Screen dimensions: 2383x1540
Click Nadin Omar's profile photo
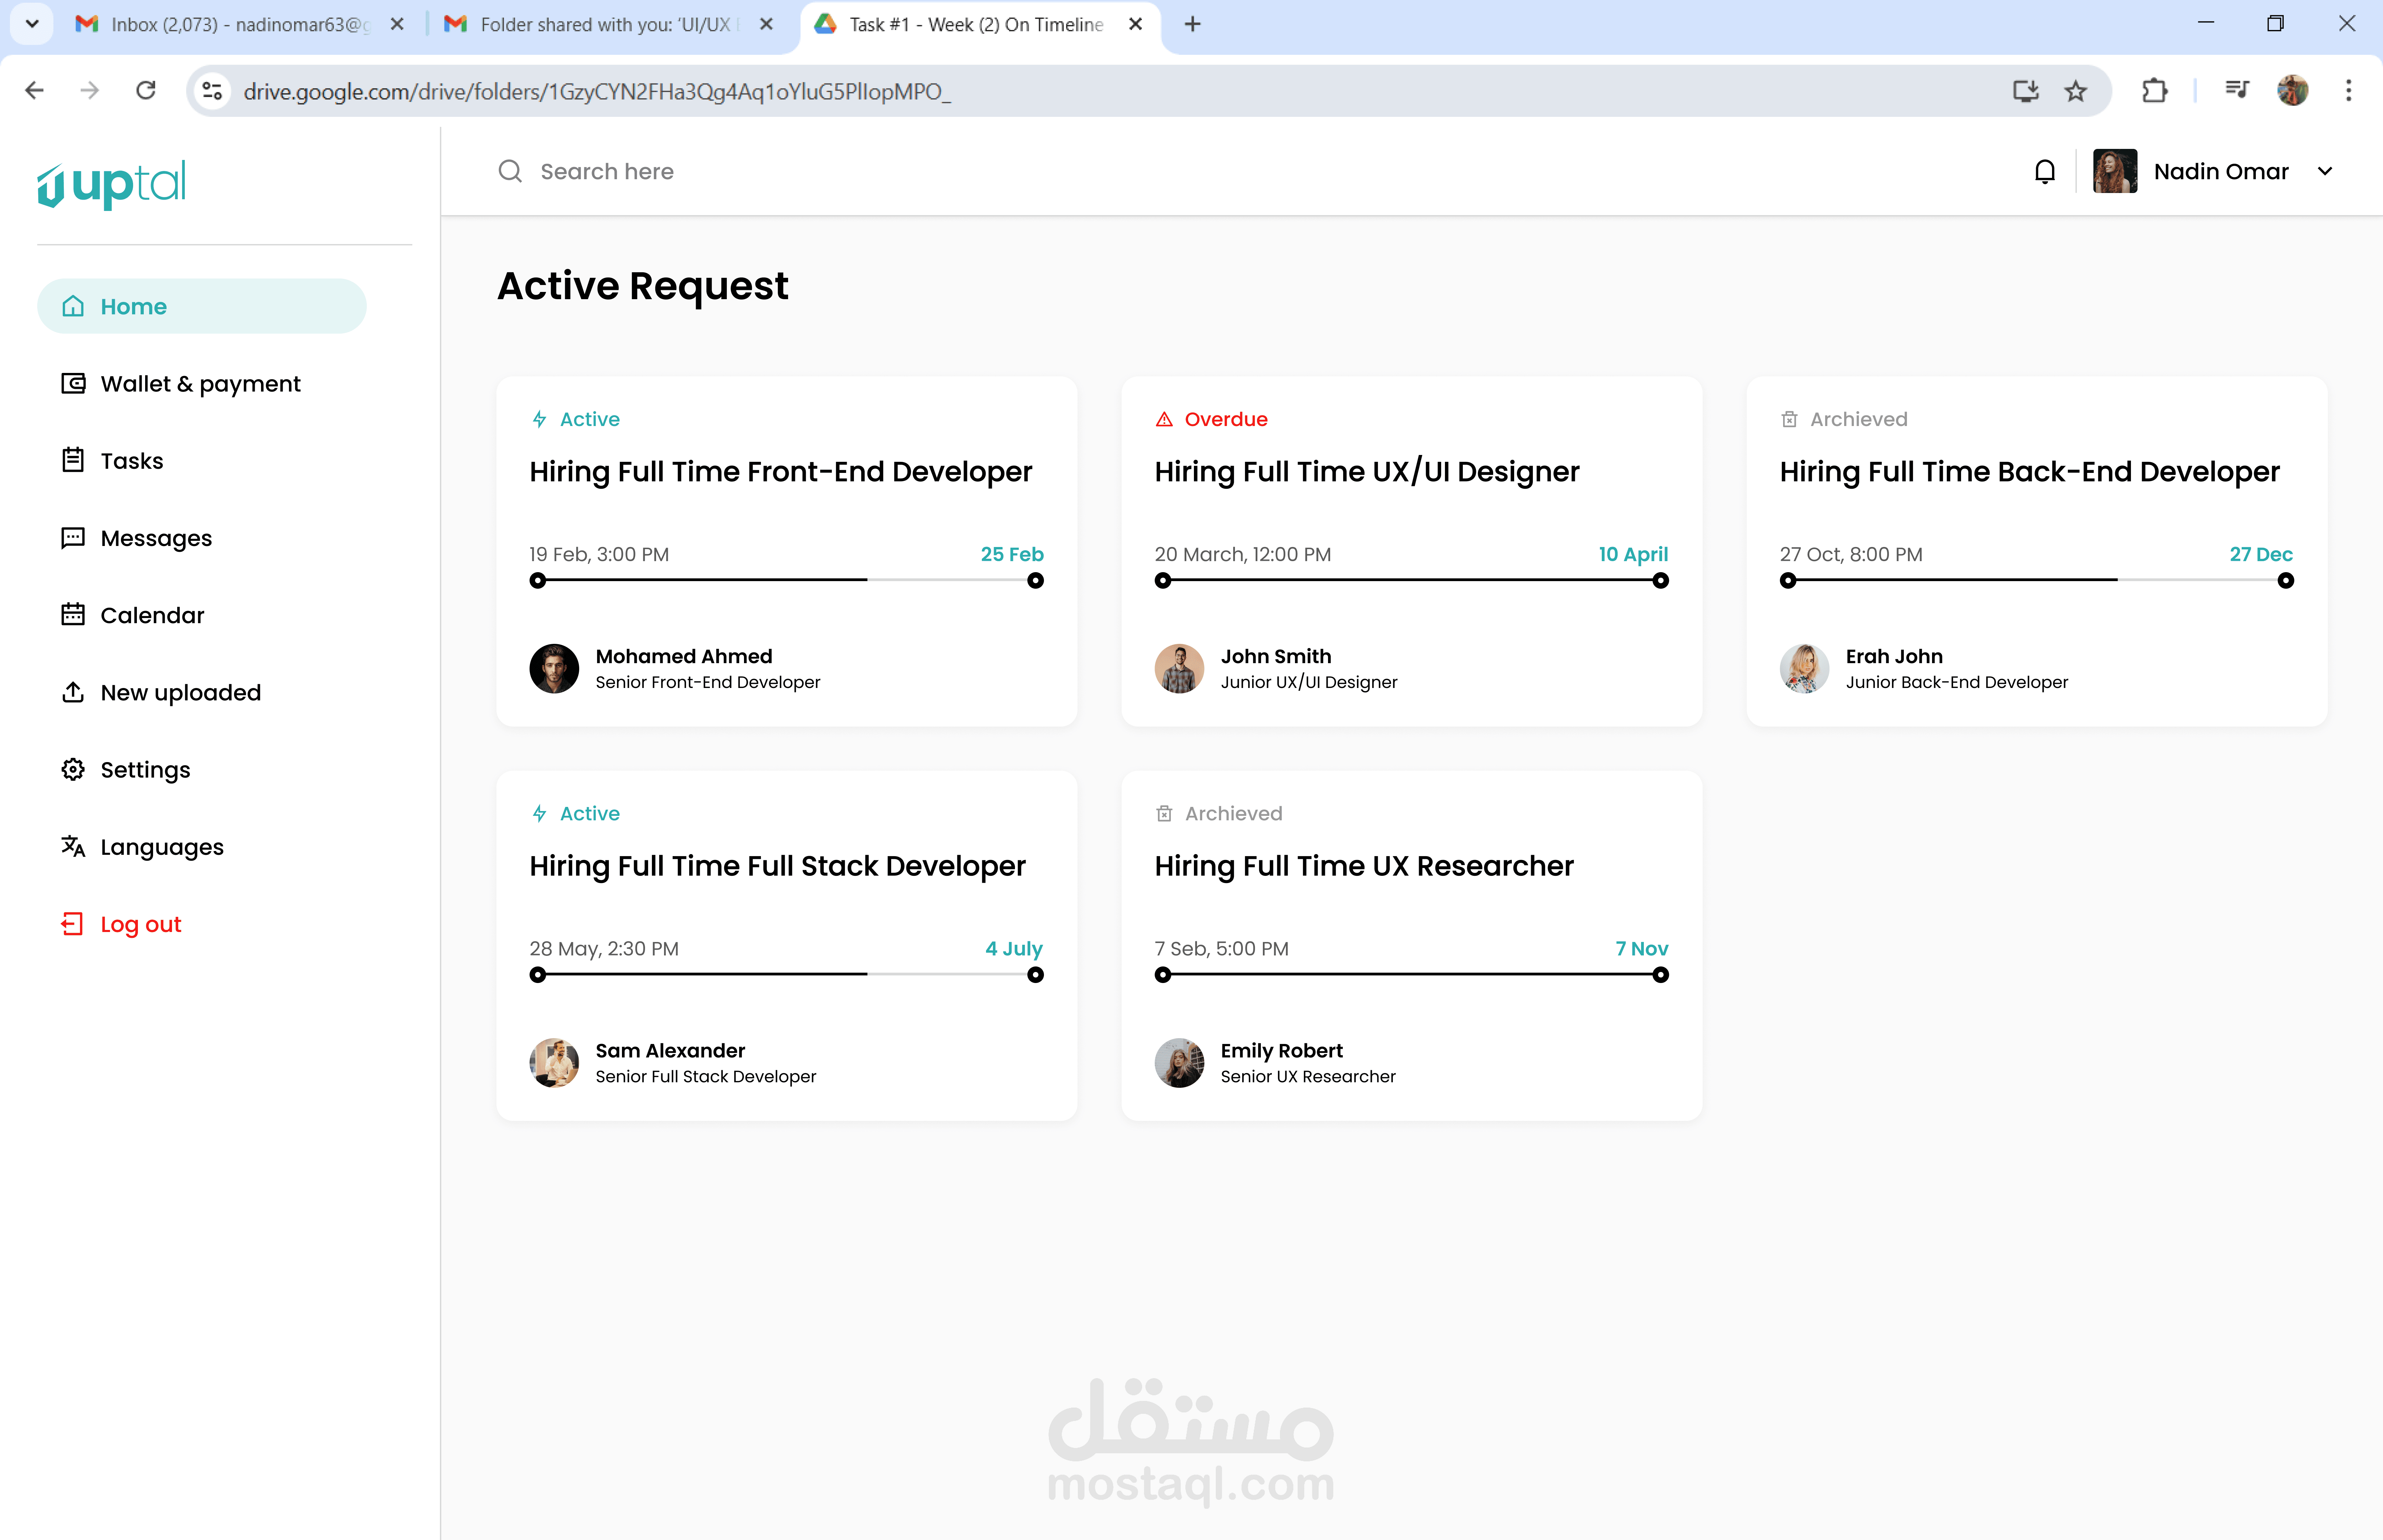pos(2115,171)
